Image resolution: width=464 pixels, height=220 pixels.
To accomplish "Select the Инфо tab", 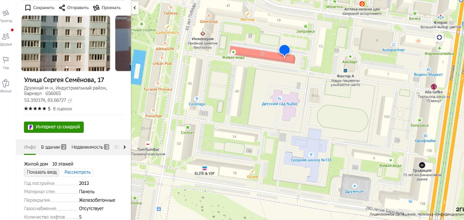I will click(x=30, y=147).
